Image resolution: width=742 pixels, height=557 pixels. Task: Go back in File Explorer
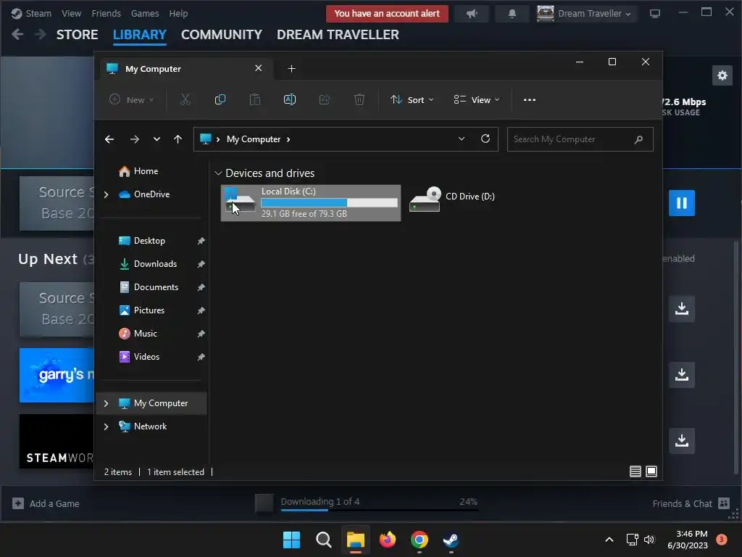point(109,139)
